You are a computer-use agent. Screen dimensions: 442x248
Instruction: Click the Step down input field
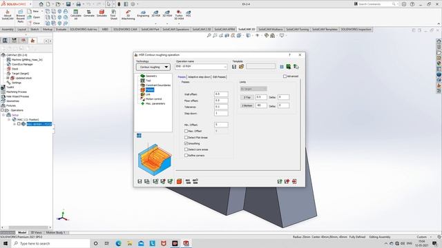(x=221, y=113)
